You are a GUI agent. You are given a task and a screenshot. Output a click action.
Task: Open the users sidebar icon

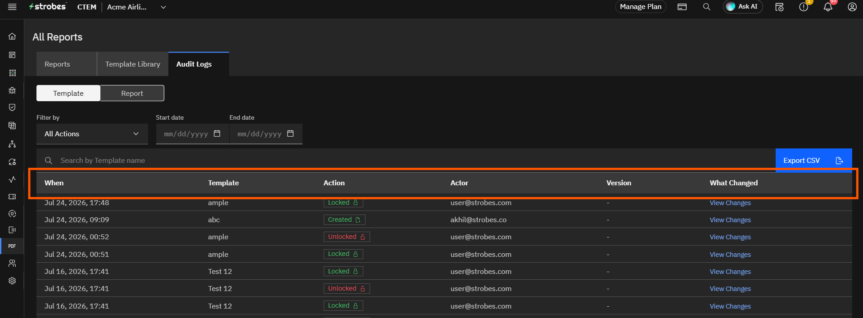[12, 263]
